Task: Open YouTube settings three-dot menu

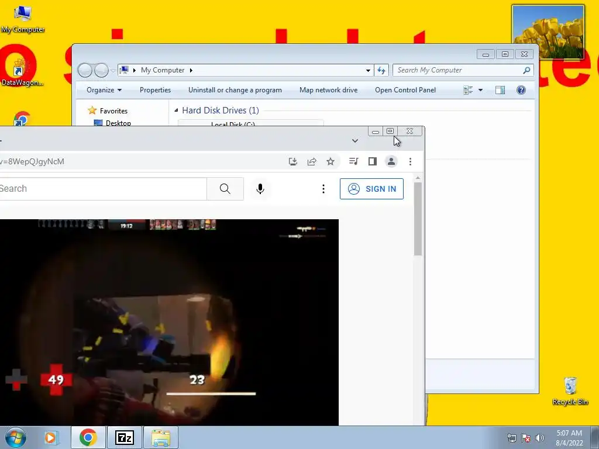Action: pyautogui.click(x=323, y=189)
